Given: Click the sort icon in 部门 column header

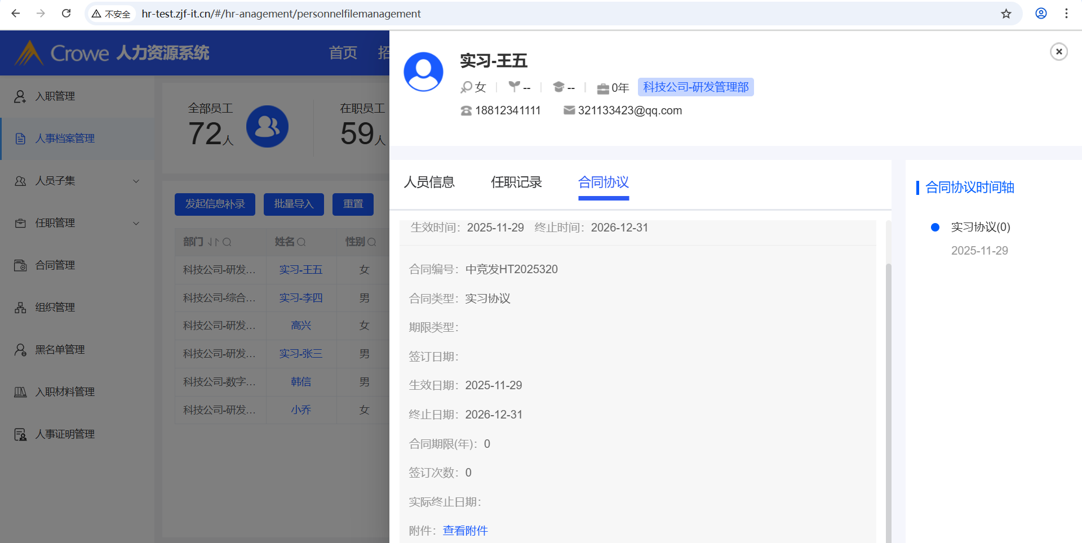Looking at the screenshot, I should (213, 242).
